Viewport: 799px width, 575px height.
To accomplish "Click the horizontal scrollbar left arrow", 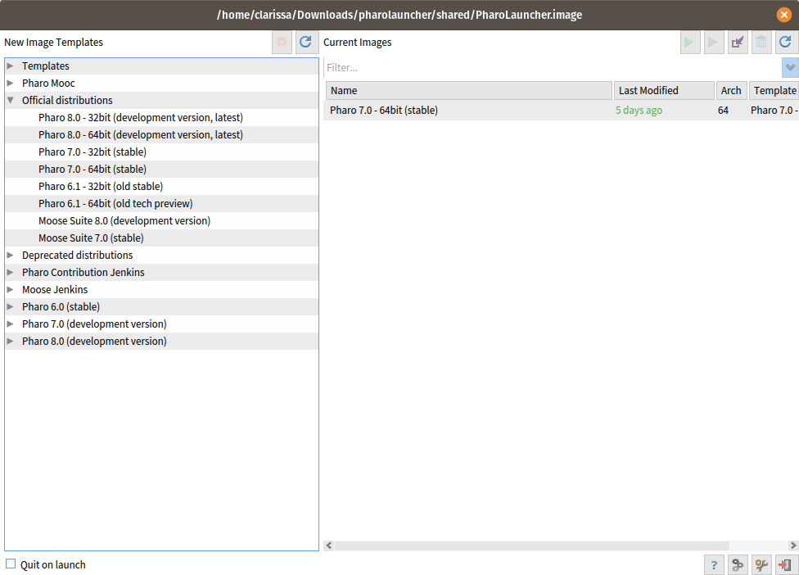I will 329,546.
